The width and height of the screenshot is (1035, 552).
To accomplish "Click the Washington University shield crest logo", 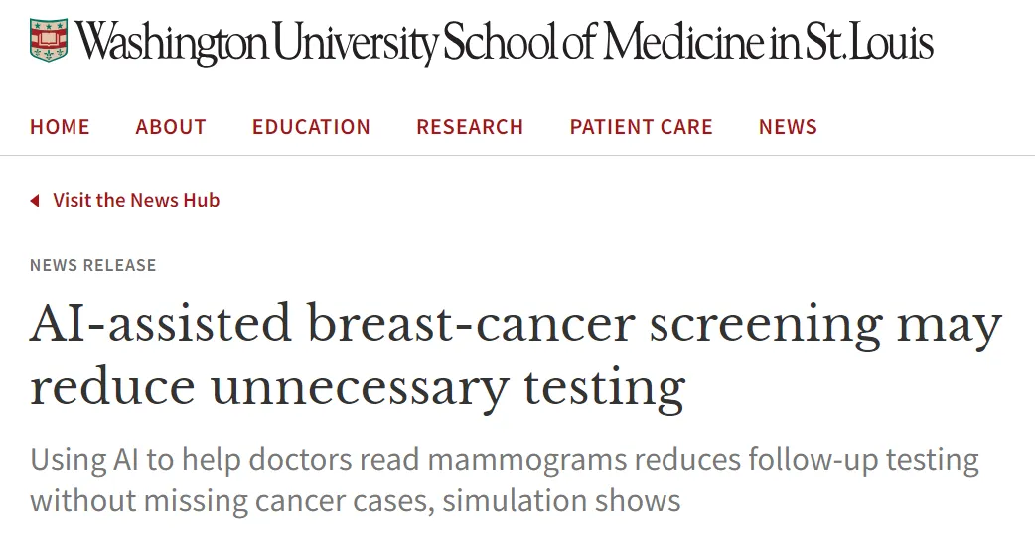I will (x=49, y=41).
